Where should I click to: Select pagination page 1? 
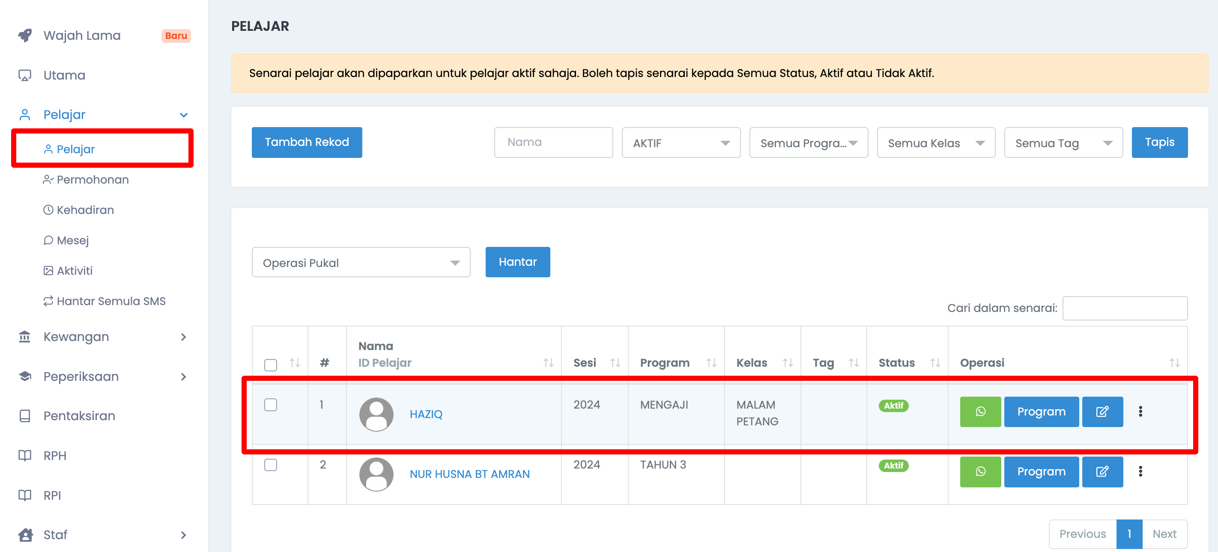(1129, 534)
